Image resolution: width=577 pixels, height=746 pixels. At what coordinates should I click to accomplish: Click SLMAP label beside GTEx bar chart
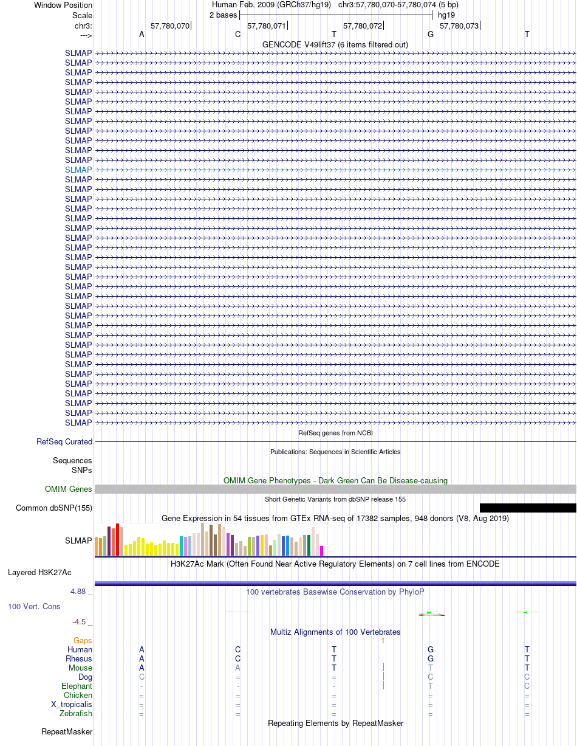coord(79,541)
